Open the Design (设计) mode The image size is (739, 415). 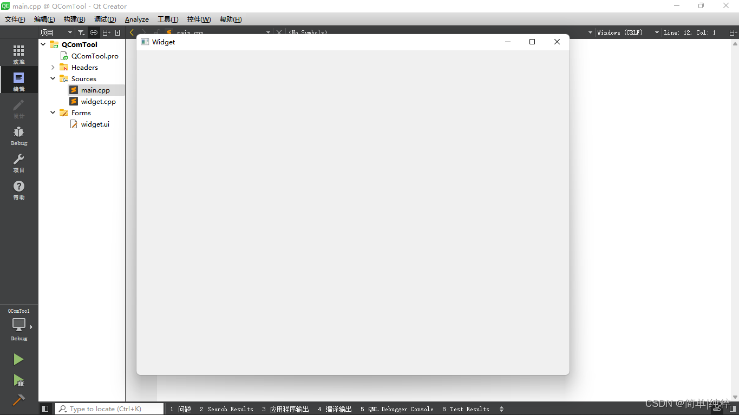point(19,108)
